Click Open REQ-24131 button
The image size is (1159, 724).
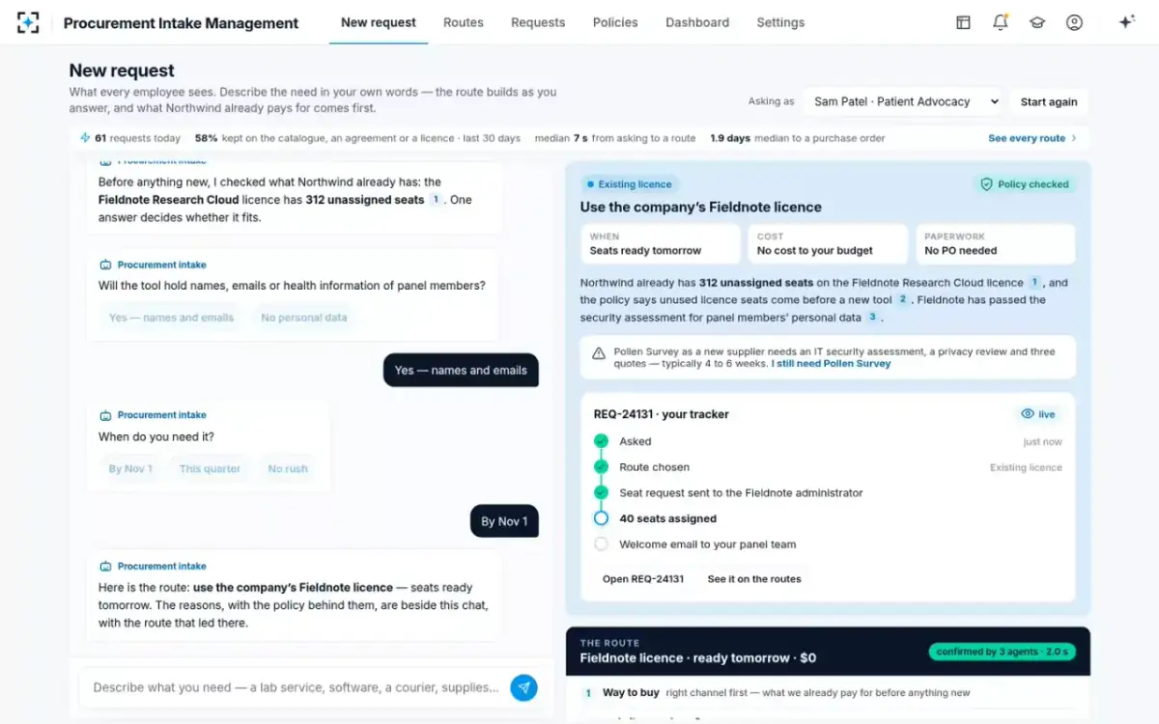pos(643,579)
